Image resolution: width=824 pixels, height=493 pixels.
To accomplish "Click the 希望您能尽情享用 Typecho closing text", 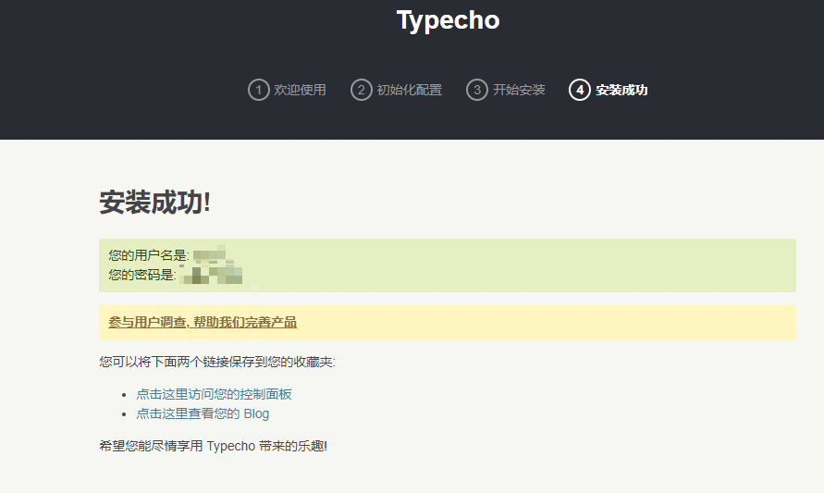I will click(x=213, y=446).
